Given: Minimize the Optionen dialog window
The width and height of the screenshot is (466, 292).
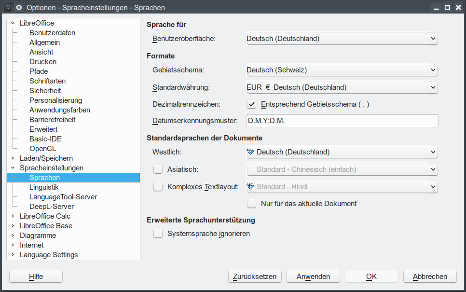Looking at the screenshot, I should tap(436, 7).
